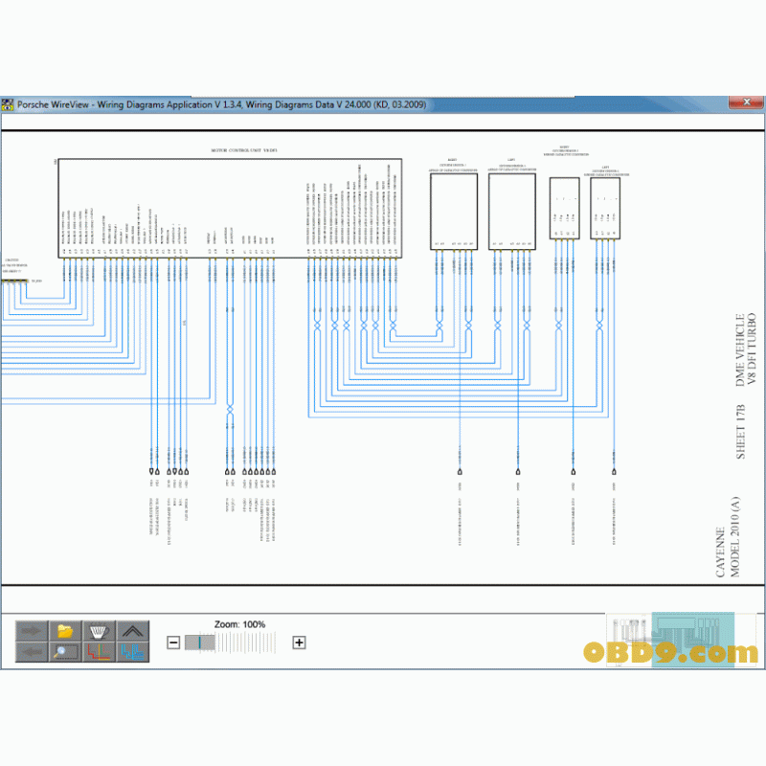Image resolution: width=766 pixels, height=766 pixels.
Task: Click the Java coffee cup icon
Action: coord(100,631)
